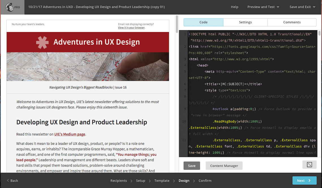Screen dimensions: 322x188
Task: Click the Save button under the code editor
Action: pyautogui.click(x=192, y=166)
